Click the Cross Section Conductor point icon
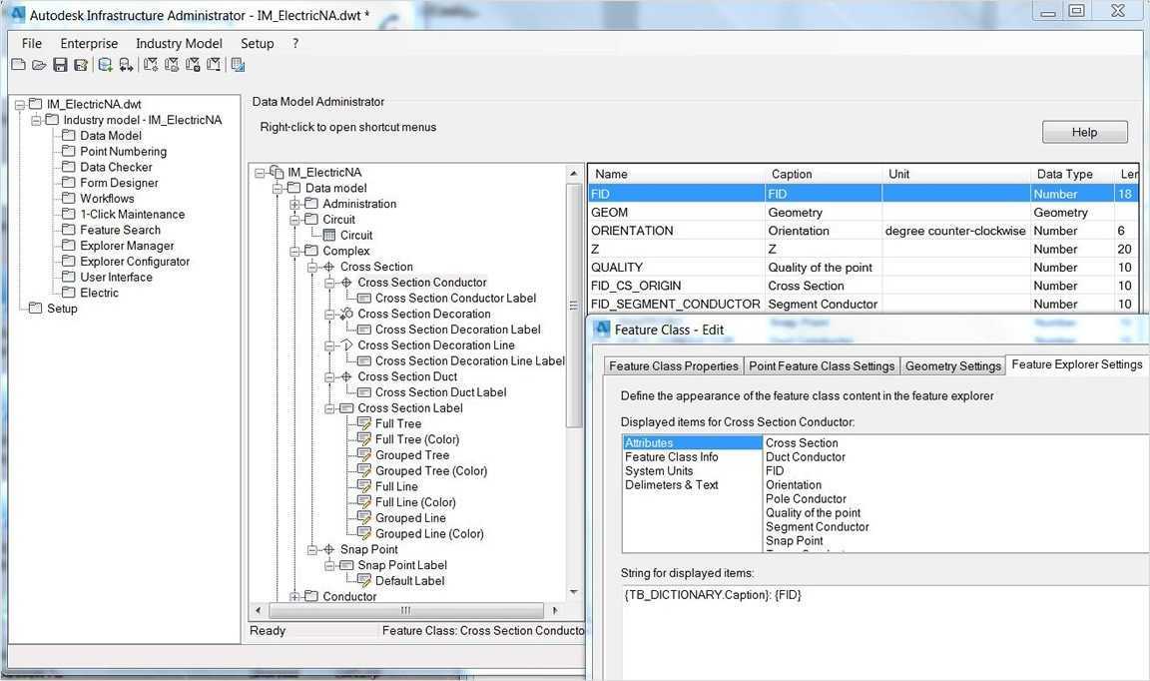Viewport: 1150px width, 681px height. (347, 283)
